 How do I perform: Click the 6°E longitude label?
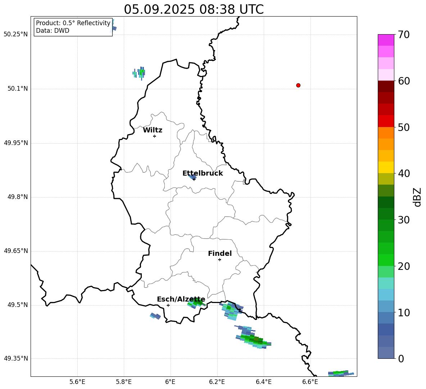pos(170,382)
